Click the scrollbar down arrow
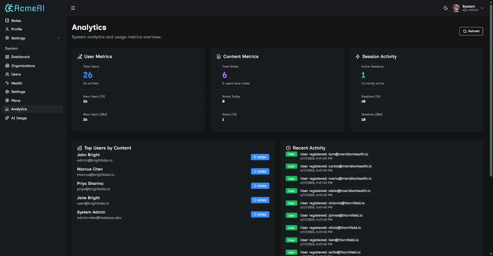This screenshot has width=493, height=256. pos(491,254)
